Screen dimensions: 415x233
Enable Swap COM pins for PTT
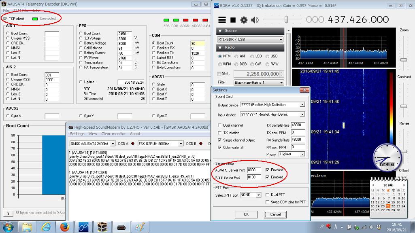(x=267, y=202)
